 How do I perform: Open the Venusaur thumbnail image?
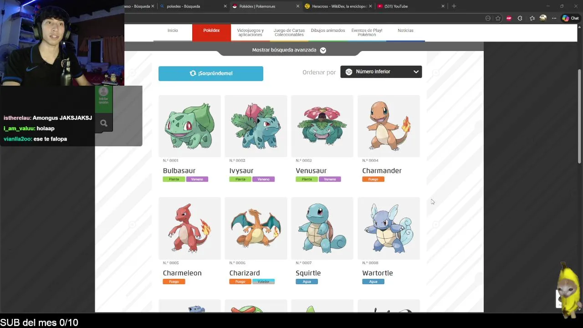[x=322, y=126]
